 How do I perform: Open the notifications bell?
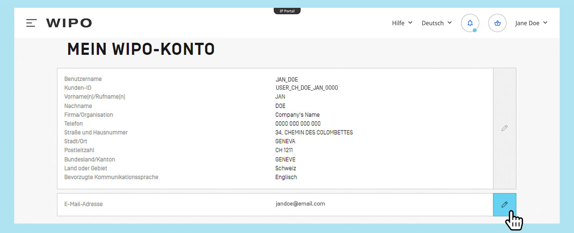tap(470, 23)
